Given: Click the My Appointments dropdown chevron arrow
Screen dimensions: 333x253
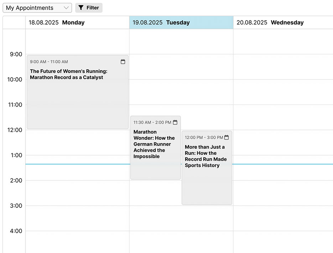Looking at the screenshot, I should point(66,8).
